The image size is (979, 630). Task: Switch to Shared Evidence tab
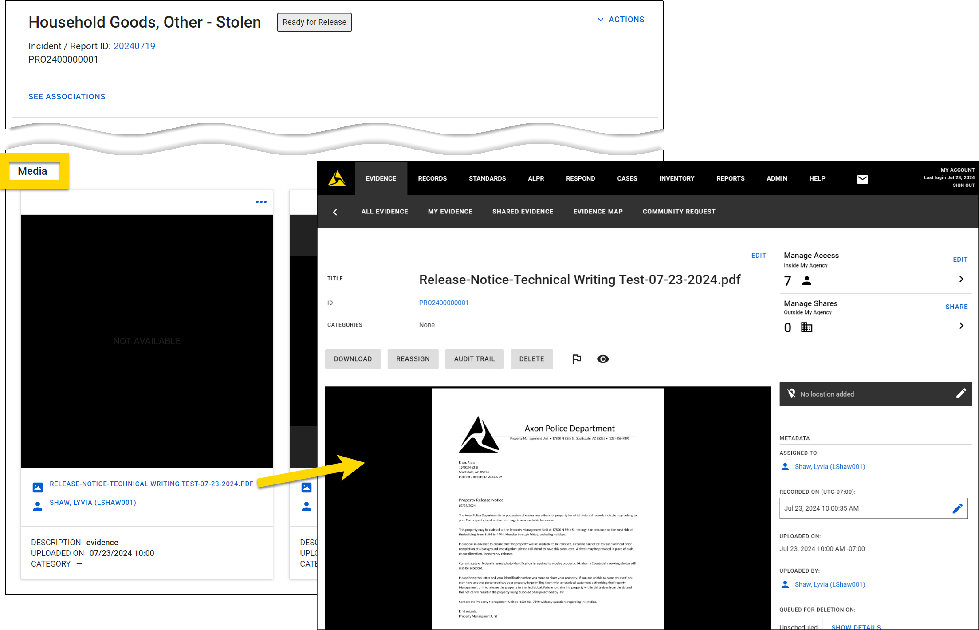[x=523, y=212]
